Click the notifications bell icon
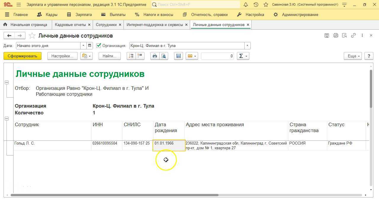 click(246, 5)
